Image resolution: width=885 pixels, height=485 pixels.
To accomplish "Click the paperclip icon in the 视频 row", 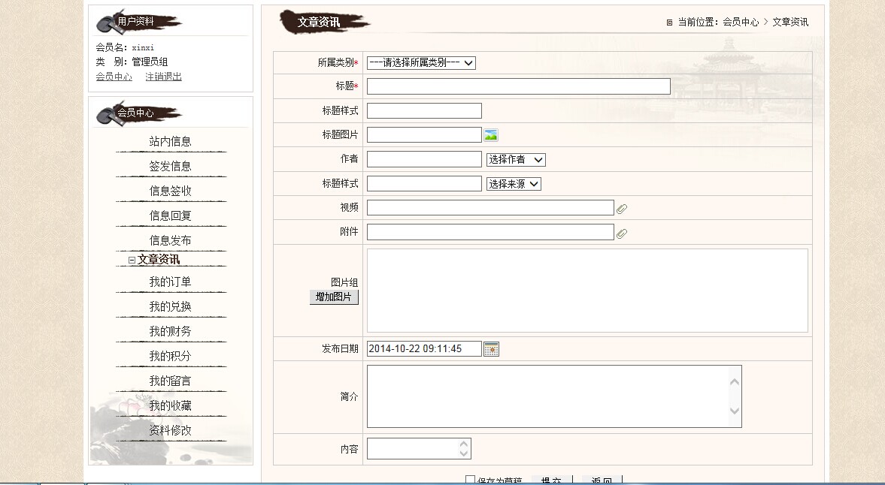I will click(x=622, y=209).
